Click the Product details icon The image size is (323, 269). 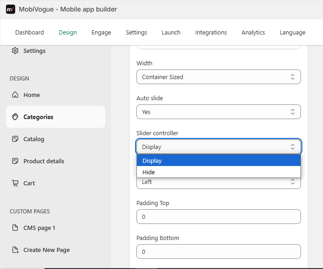15,161
